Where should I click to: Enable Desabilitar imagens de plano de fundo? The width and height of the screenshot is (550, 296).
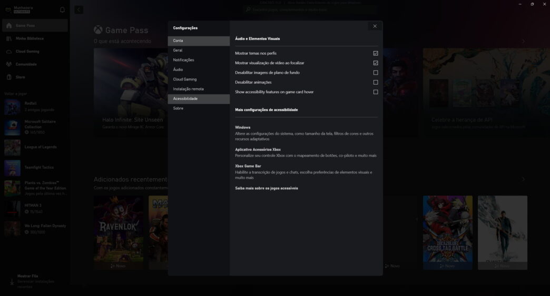[376, 73]
